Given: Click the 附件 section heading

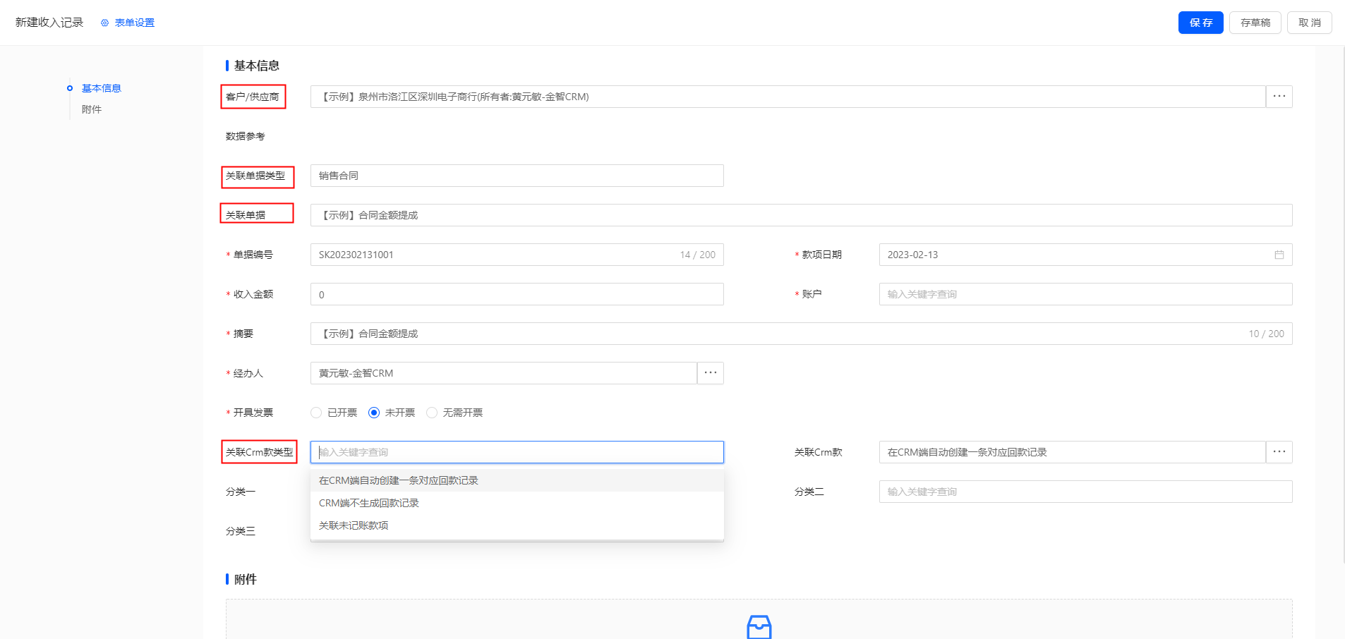Looking at the screenshot, I should 245,579.
